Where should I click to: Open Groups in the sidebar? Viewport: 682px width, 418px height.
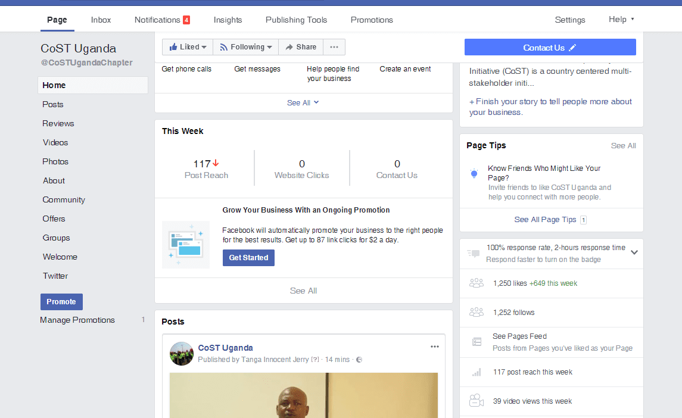pyautogui.click(x=56, y=238)
